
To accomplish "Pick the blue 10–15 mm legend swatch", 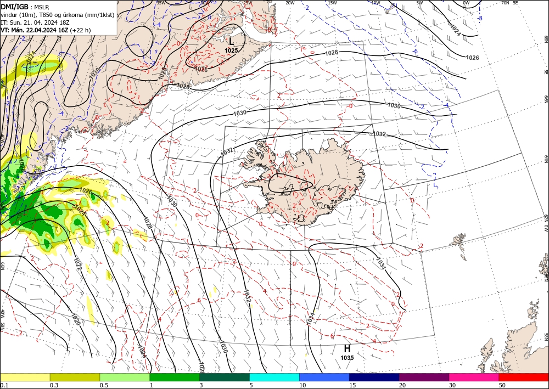I will (324, 377).
